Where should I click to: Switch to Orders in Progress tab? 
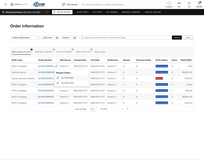pyautogui.click(x=64, y=52)
